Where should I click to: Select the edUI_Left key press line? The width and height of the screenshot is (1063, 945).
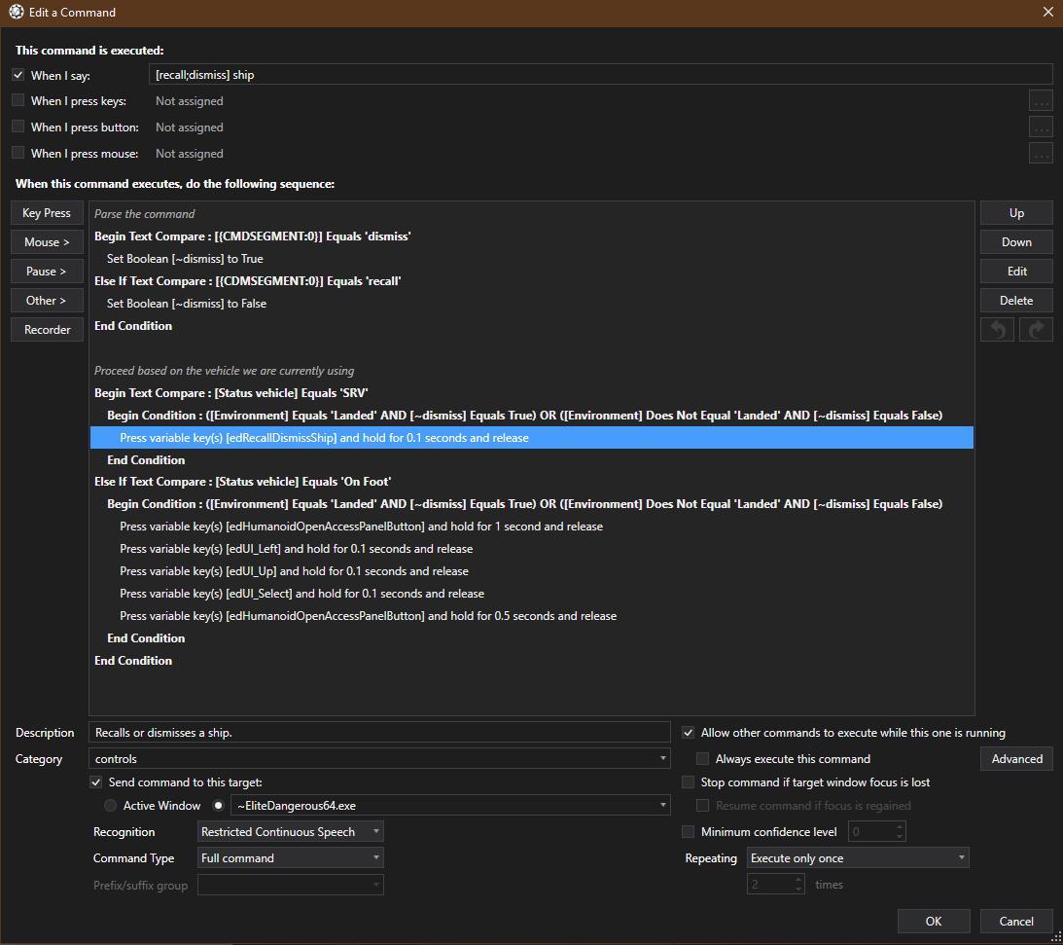pyautogui.click(x=531, y=549)
